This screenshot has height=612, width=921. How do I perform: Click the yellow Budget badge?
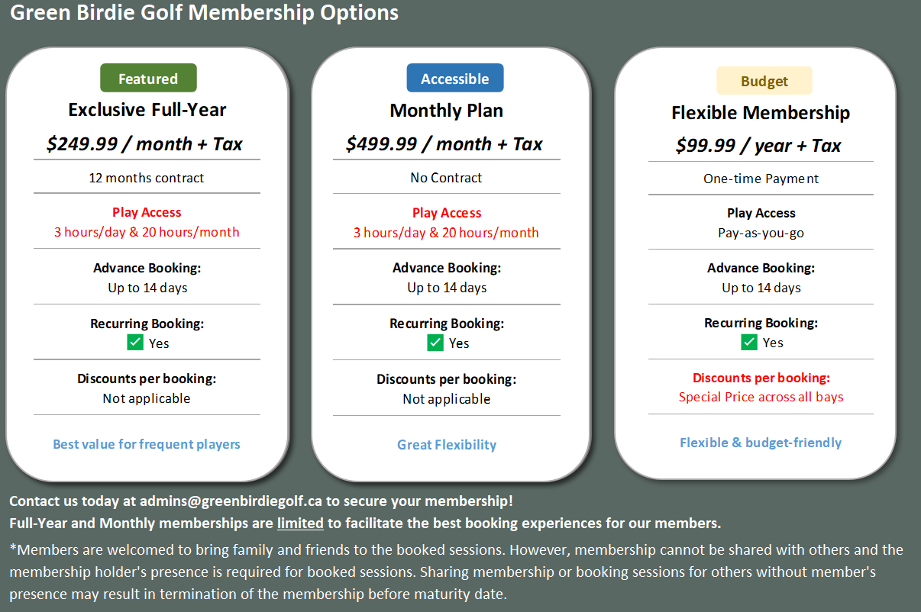[x=764, y=81]
